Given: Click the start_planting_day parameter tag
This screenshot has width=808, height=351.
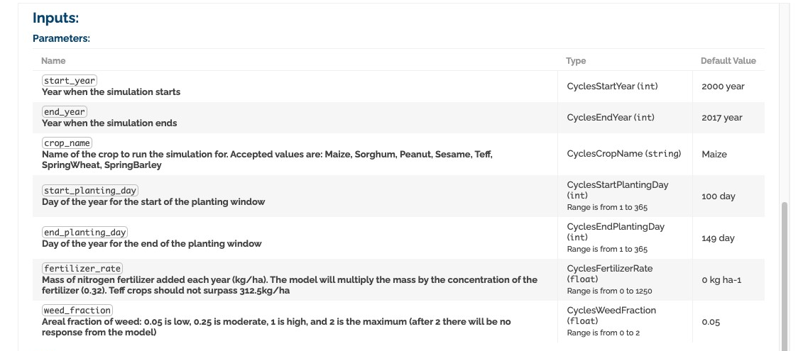Looking at the screenshot, I should tap(90, 191).
